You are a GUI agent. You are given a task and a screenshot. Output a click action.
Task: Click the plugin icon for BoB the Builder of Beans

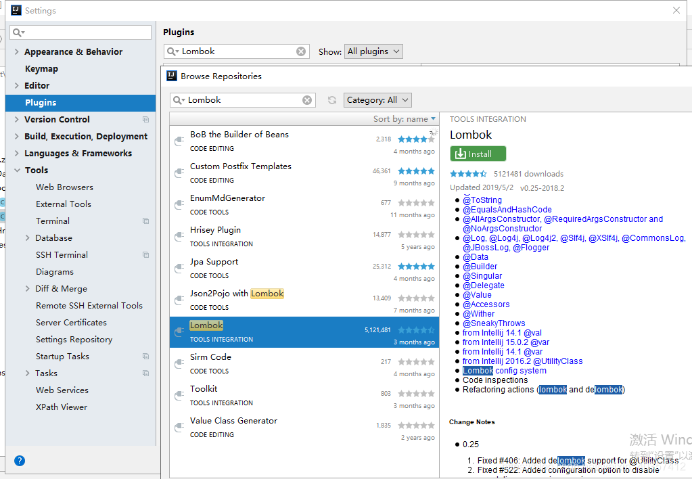click(179, 141)
